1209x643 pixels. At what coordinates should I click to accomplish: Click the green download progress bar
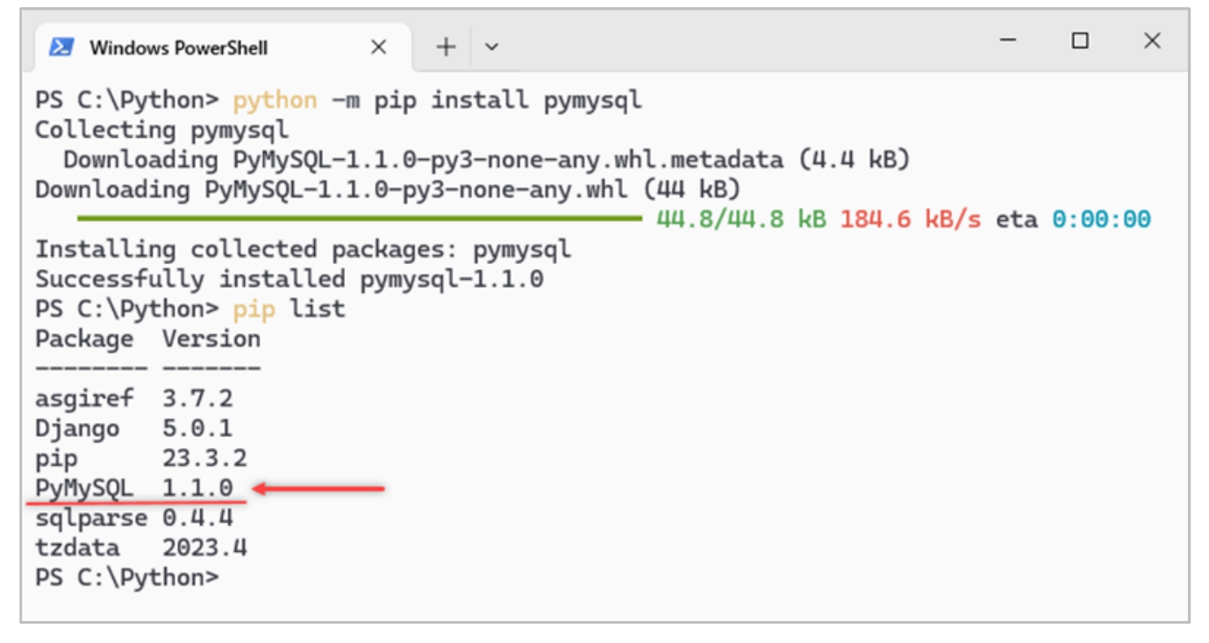(360, 218)
